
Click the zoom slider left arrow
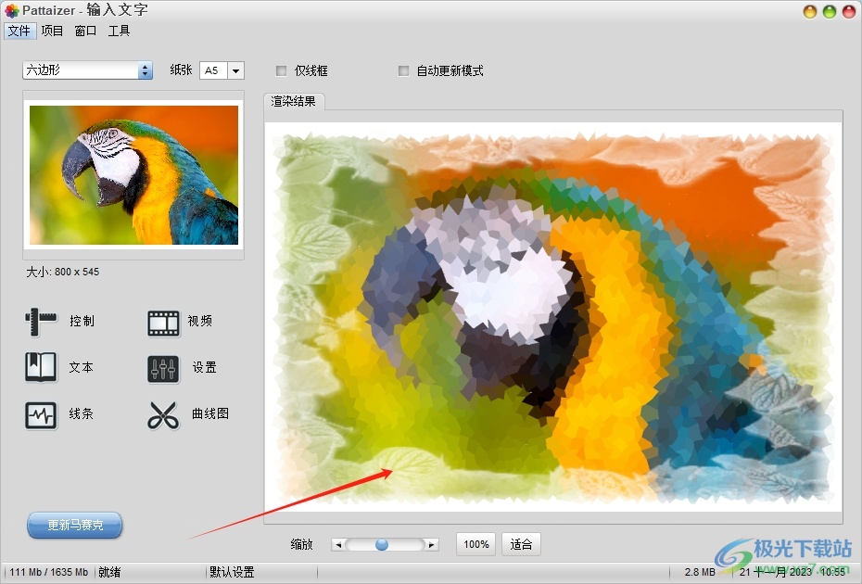coord(338,544)
